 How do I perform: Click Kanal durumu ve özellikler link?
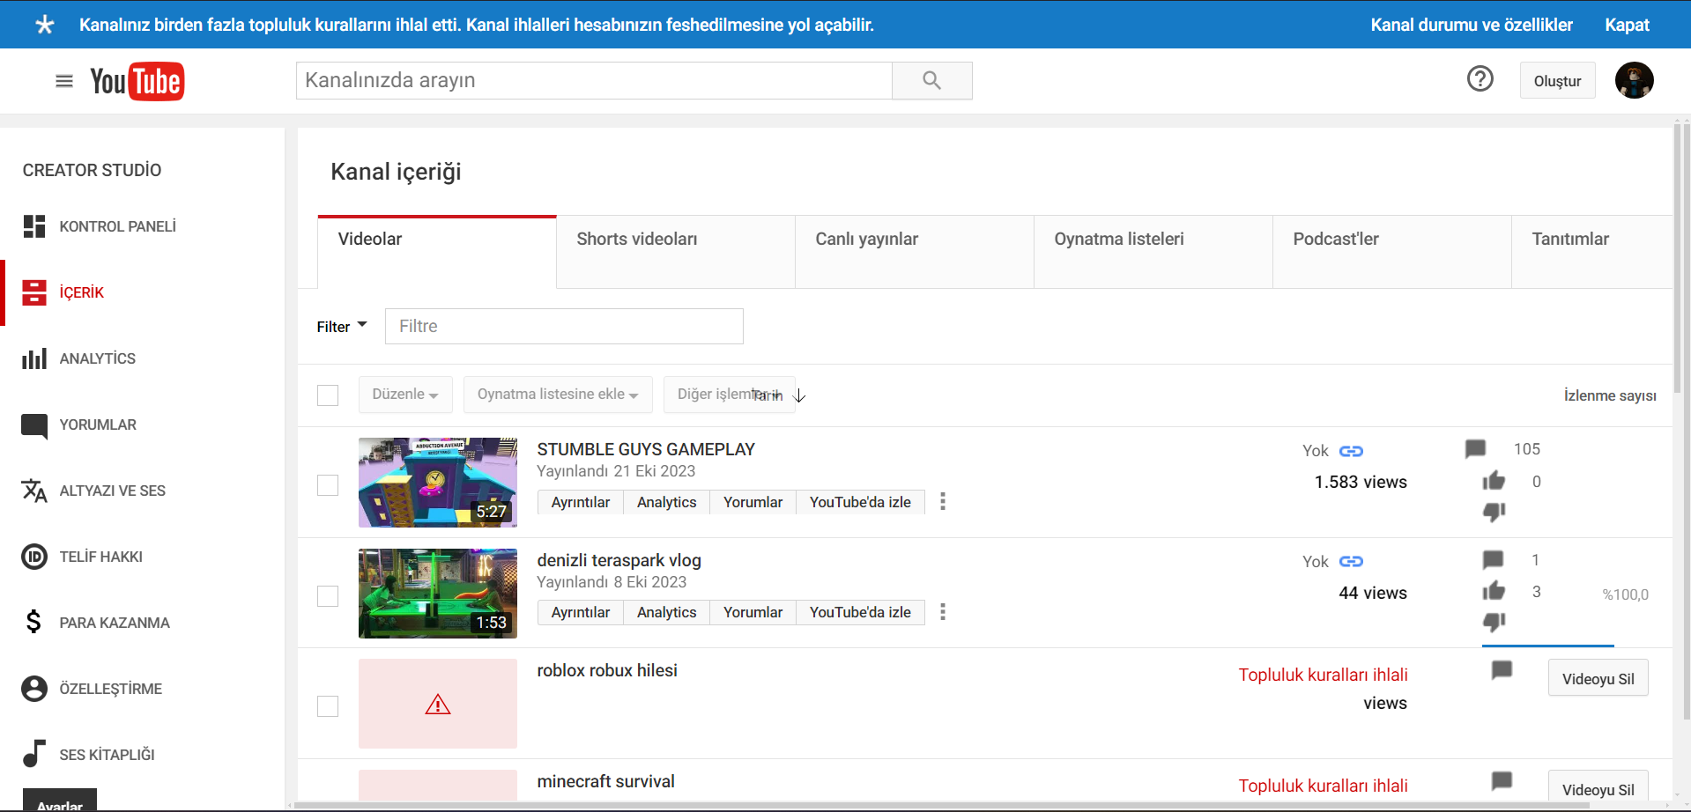coord(1472,25)
